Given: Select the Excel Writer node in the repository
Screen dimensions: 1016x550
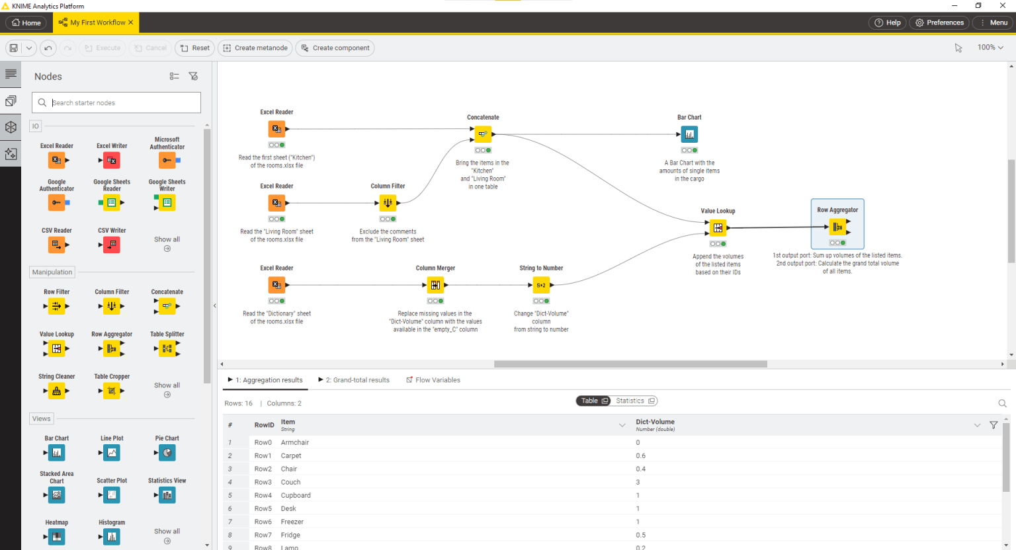Looking at the screenshot, I should tap(112, 160).
